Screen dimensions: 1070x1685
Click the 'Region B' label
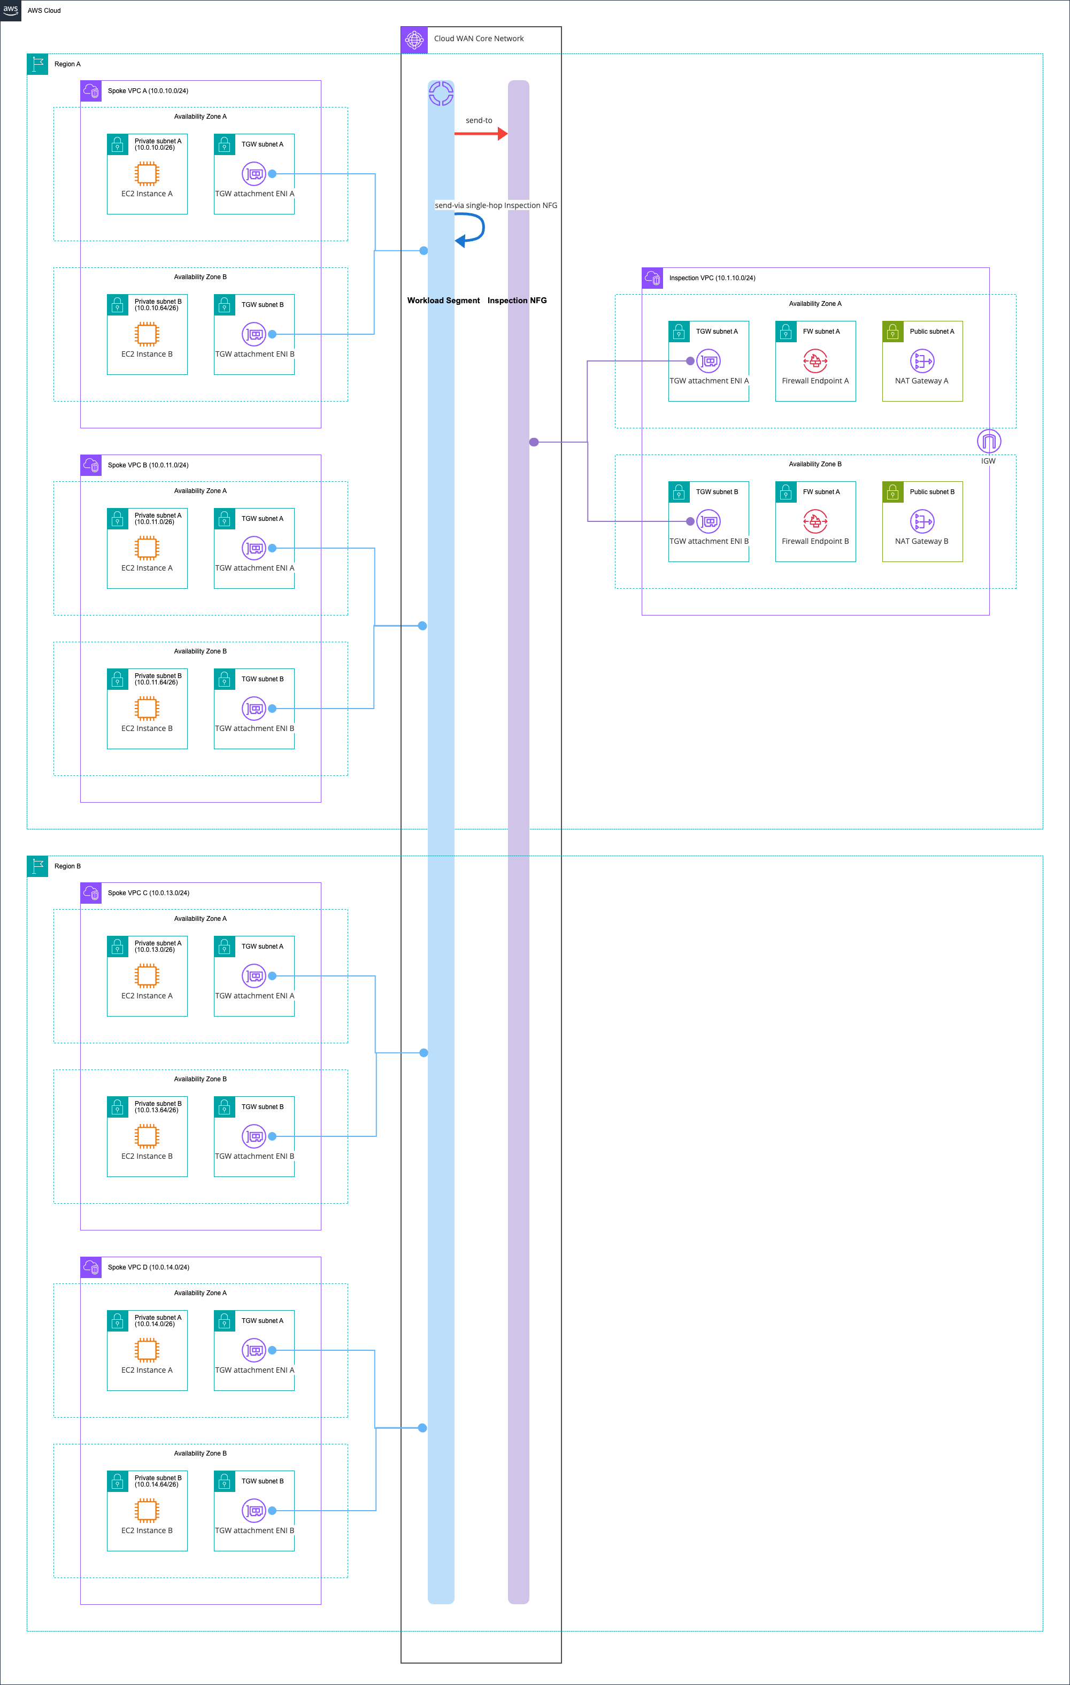point(67,866)
